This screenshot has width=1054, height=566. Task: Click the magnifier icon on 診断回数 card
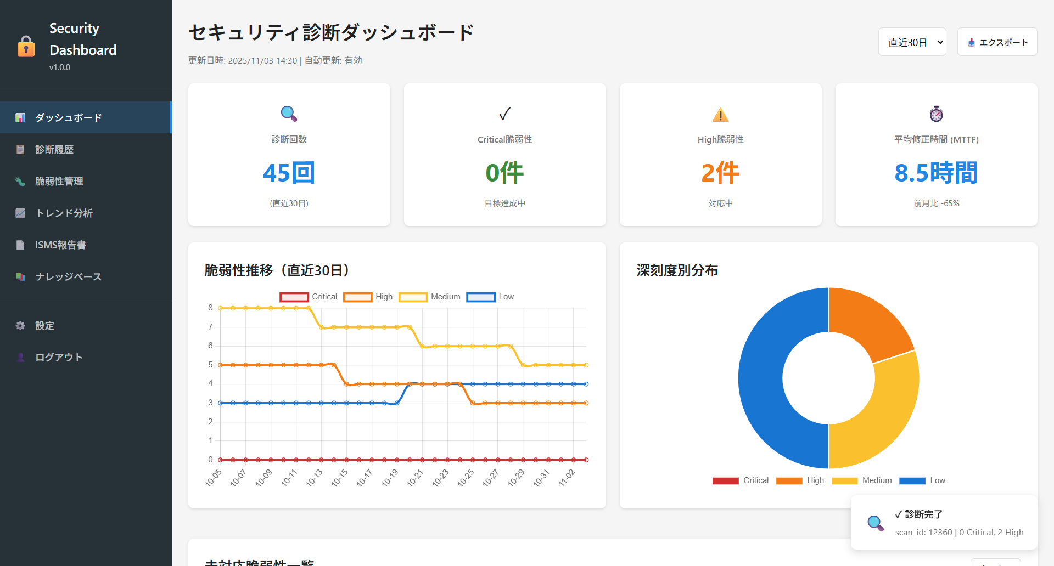pos(289,114)
